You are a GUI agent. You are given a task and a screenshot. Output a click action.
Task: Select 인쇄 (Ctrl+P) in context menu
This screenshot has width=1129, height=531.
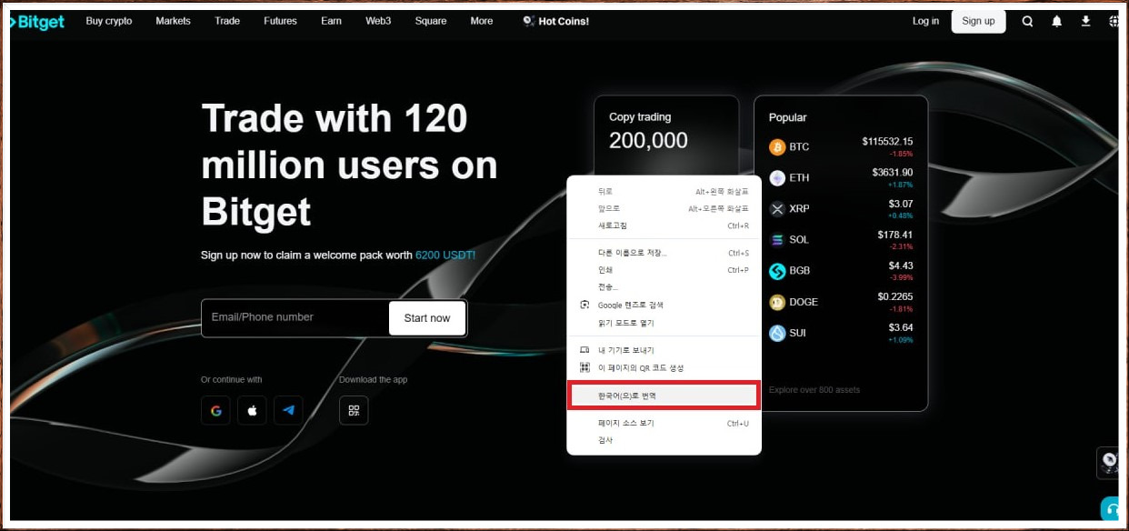tap(664, 270)
